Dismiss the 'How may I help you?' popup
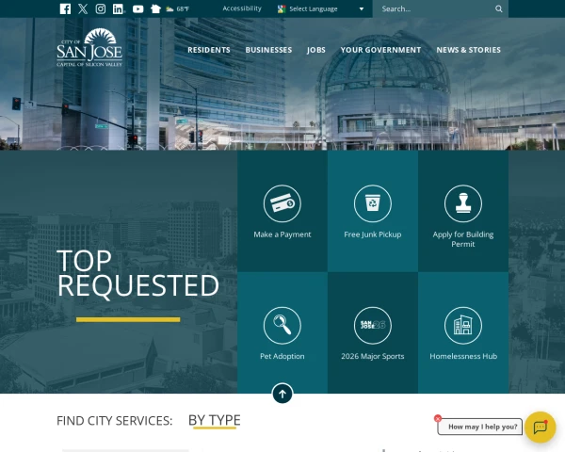 point(438,418)
